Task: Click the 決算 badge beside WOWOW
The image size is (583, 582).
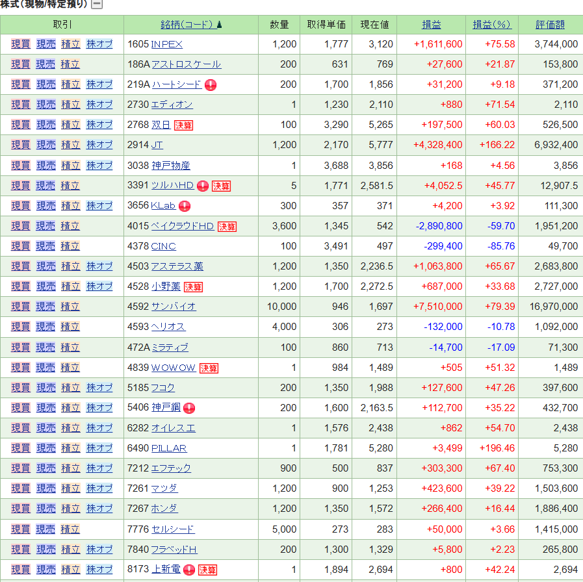Action: point(209,368)
